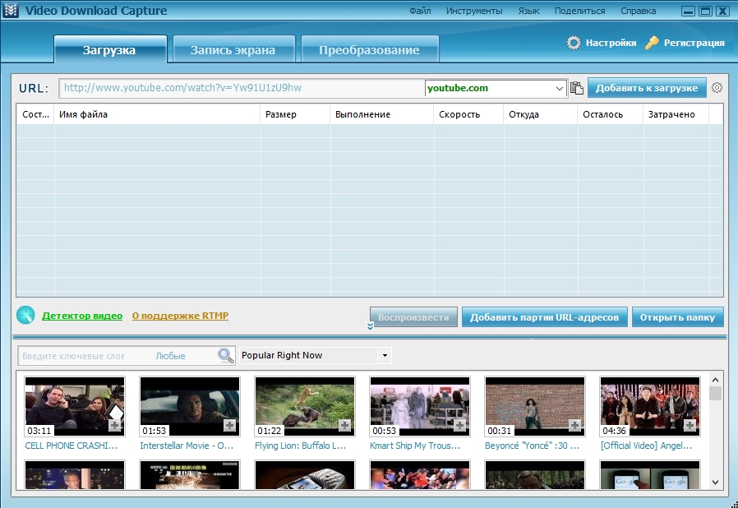Open the Инструменты menu
Viewport: 738px width, 508px height.
click(474, 11)
